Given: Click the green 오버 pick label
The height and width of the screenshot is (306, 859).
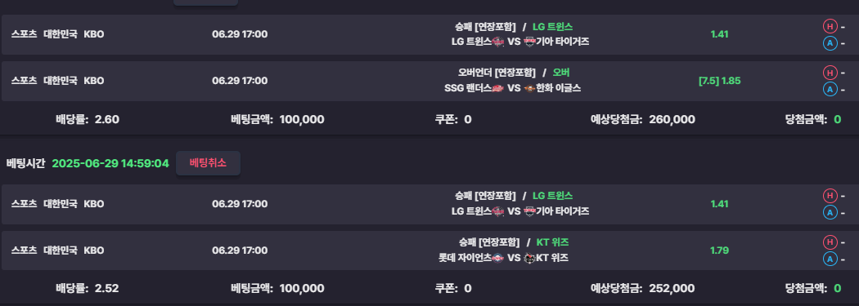Looking at the screenshot, I should (561, 73).
